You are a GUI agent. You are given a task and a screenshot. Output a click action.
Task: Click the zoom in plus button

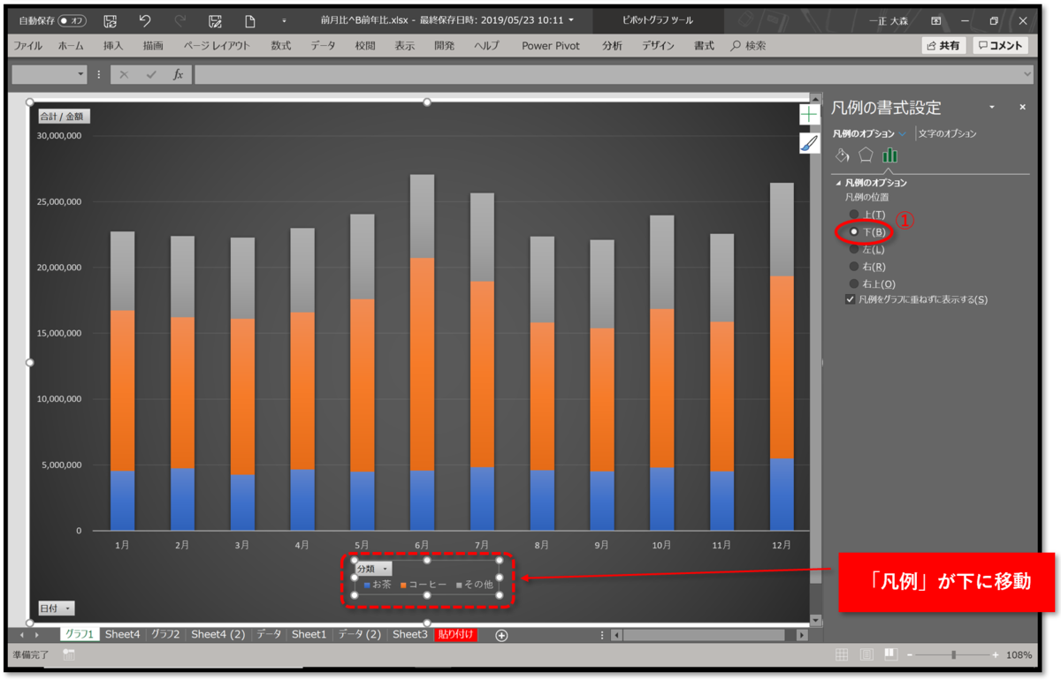point(996,655)
